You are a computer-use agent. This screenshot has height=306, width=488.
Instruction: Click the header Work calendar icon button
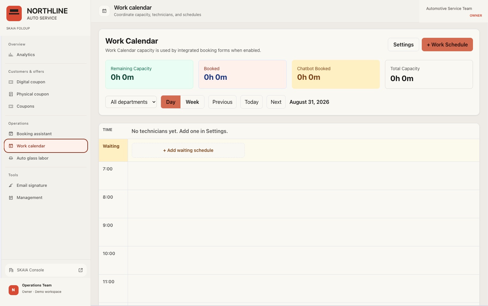(104, 11)
